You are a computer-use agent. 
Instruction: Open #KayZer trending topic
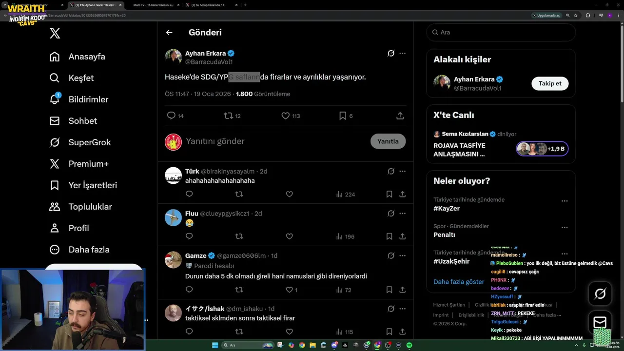[x=447, y=208]
